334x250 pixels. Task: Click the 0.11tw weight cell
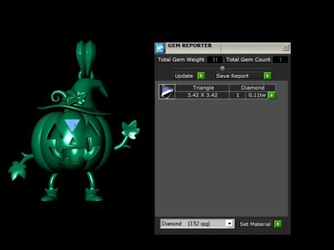coord(257,95)
